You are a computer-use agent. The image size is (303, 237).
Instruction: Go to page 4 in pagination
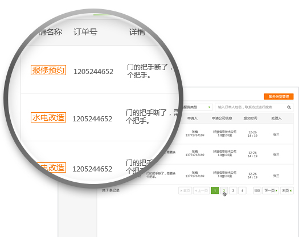(242, 191)
